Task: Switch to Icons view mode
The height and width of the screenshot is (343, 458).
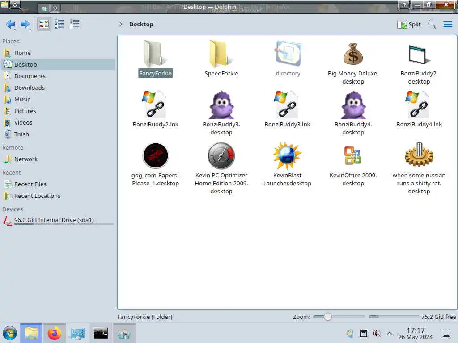Action: pos(44,24)
